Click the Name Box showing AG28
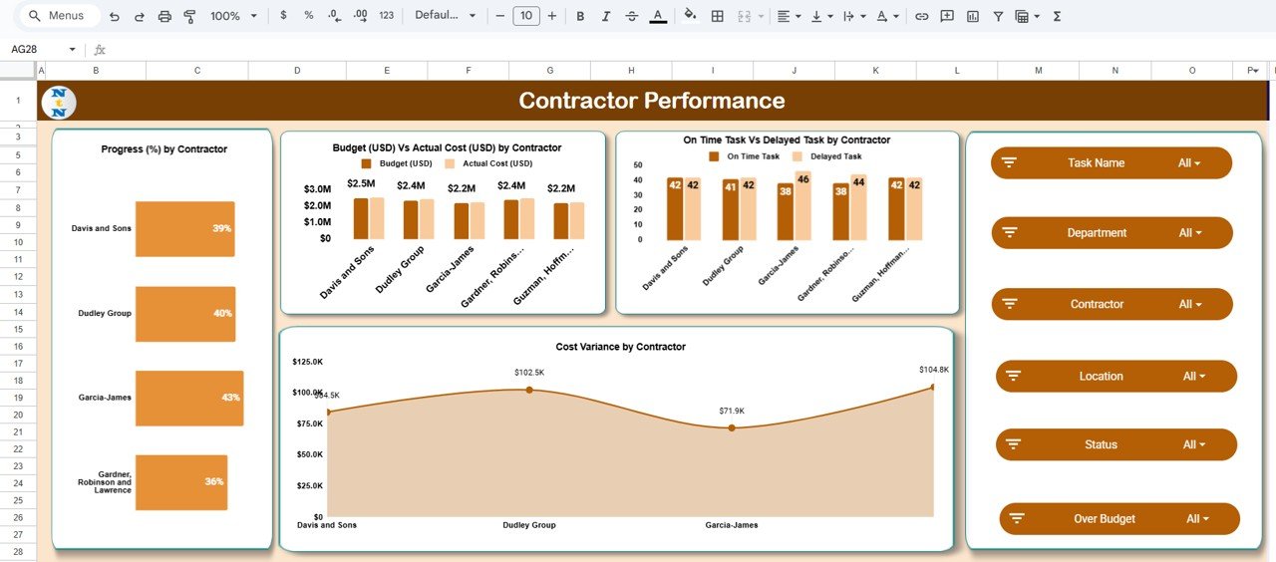This screenshot has width=1276, height=562. [x=38, y=50]
